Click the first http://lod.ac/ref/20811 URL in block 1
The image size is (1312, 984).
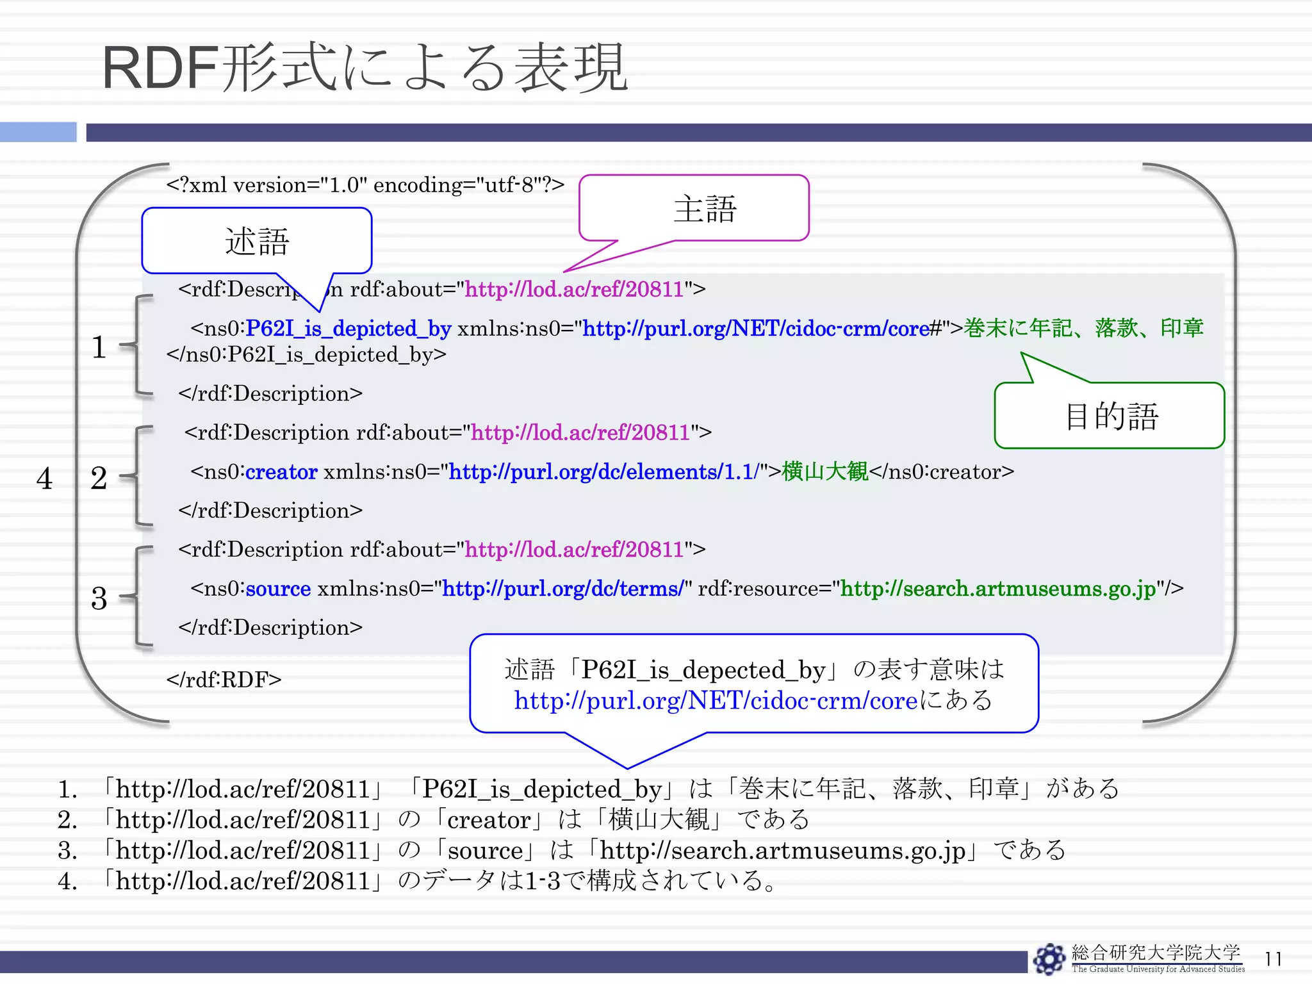(x=574, y=290)
